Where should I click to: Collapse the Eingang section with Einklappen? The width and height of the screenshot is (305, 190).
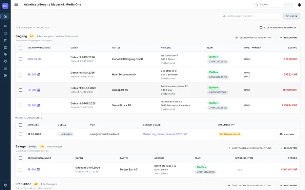coord(288,38)
